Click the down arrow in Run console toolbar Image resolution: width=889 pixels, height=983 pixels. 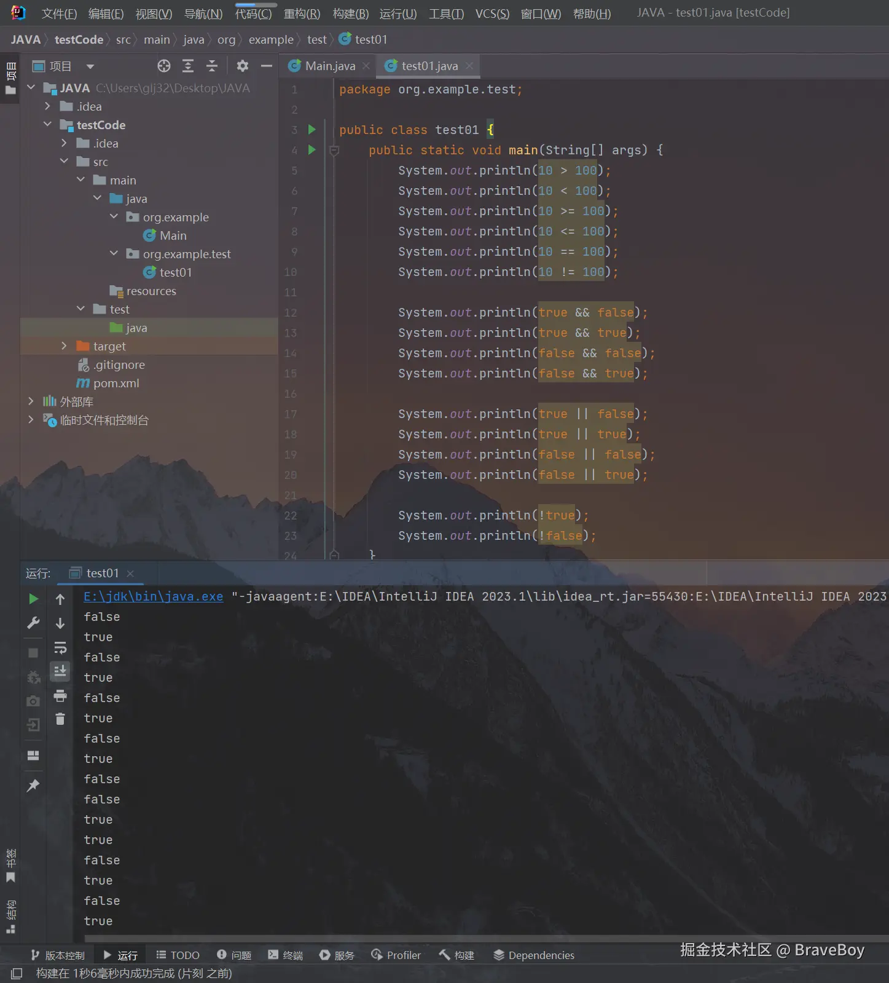60,623
